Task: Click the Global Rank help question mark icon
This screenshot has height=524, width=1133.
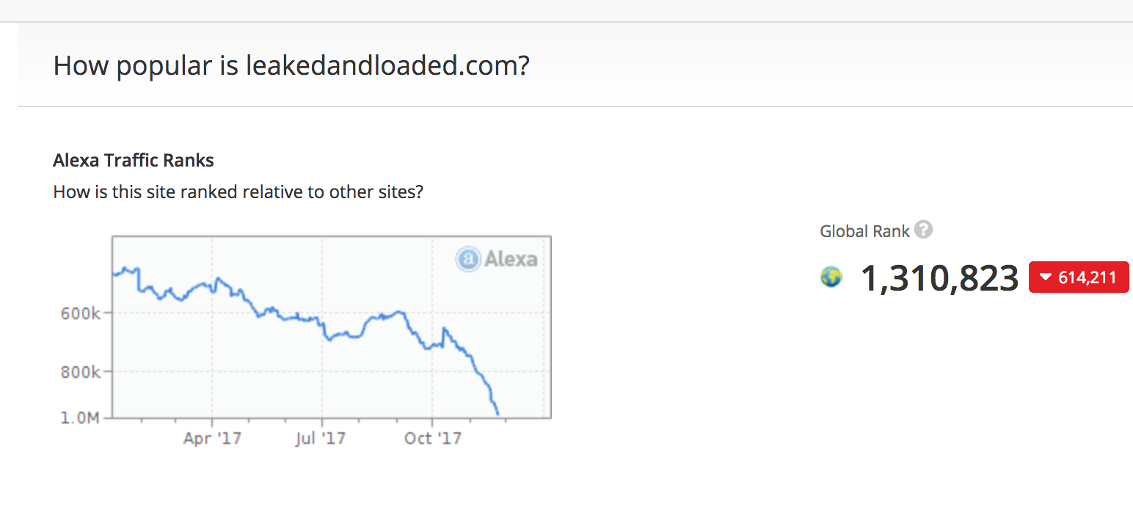Action: 924,230
